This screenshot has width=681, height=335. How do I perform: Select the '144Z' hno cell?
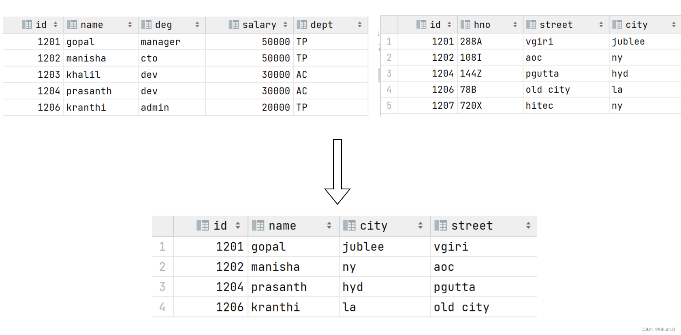[490, 73]
